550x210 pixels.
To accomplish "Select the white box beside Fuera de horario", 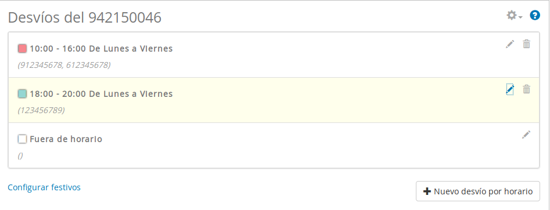I will pos(22,139).
